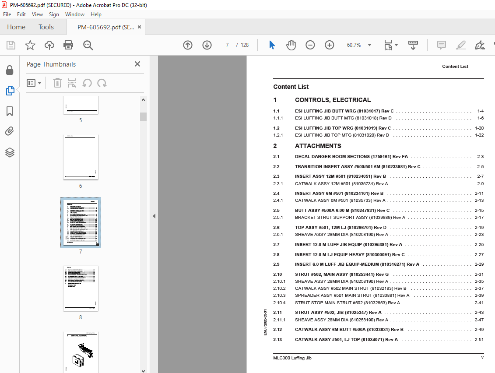This screenshot has height=373, width=495.
Task: Click the ATTACHMENTS section heading
Action: coord(318,146)
